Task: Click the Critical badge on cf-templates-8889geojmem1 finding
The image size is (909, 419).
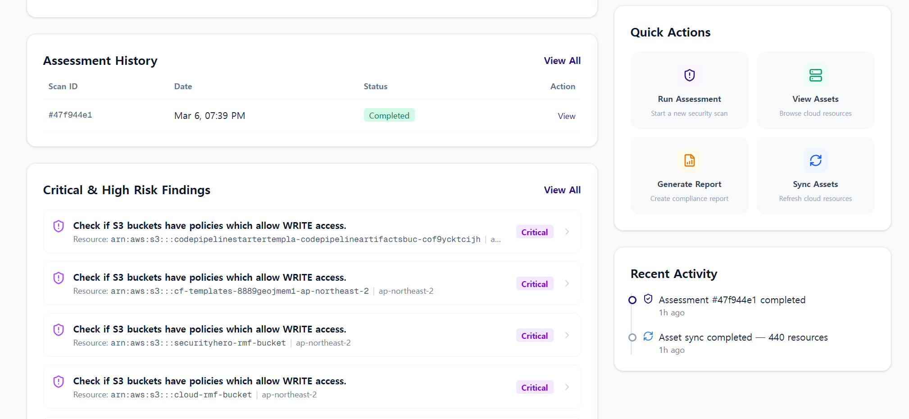Action: point(535,284)
